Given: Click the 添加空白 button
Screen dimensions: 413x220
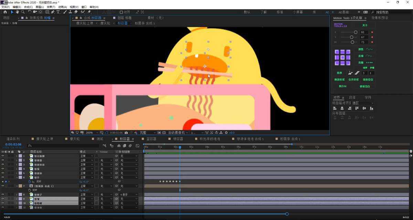Looking at the screenshot, I should coord(368,80).
